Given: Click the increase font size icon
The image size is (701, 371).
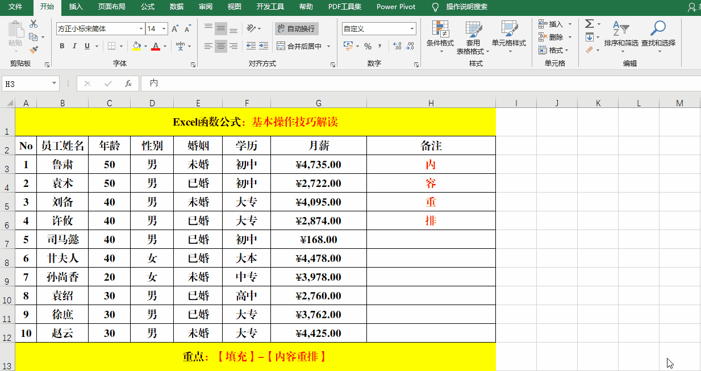Looking at the screenshot, I should (x=175, y=28).
